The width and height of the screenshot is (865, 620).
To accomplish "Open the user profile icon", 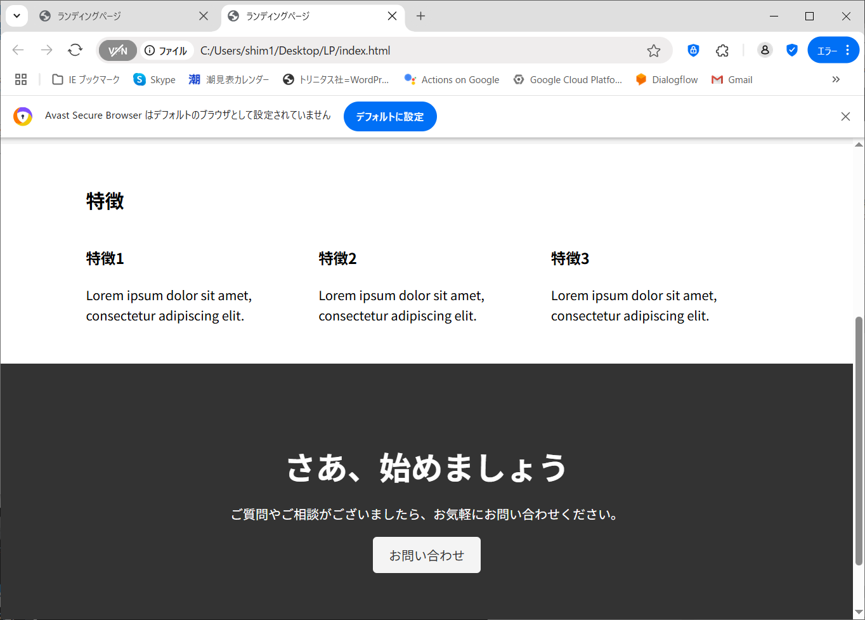I will pyautogui.click(x=765, y=50).
